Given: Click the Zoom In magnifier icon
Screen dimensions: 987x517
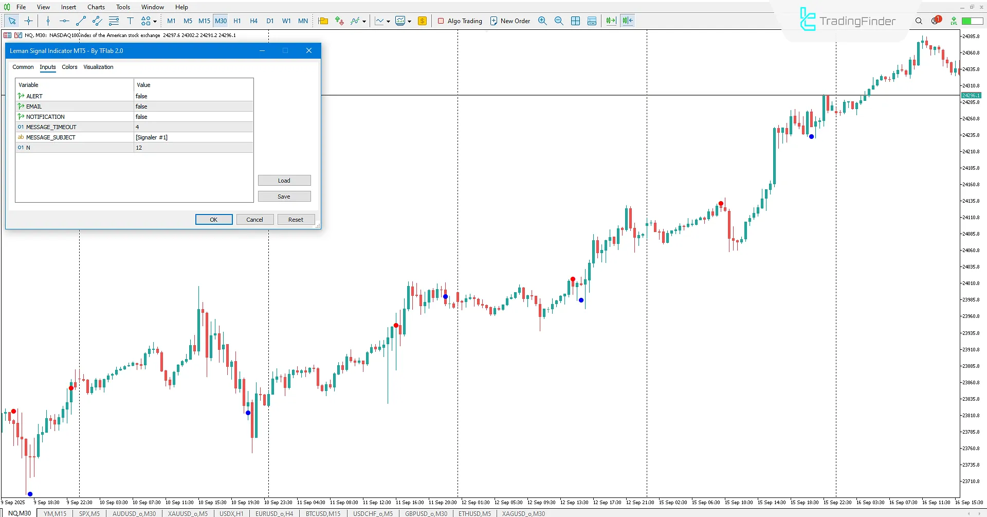Looking at the screenshot, I should 542,21.
